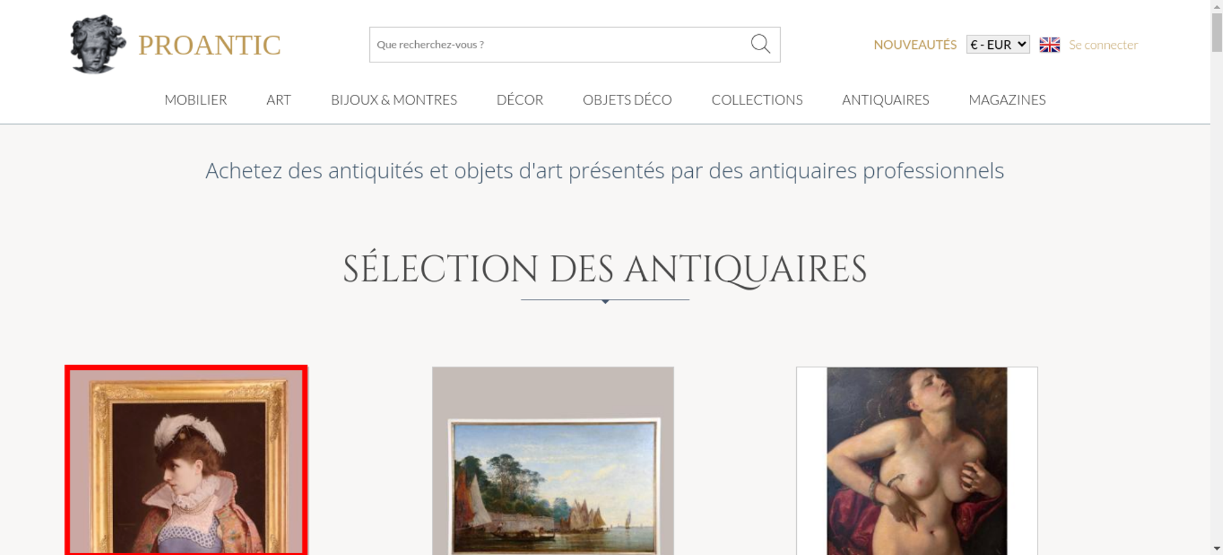Image resolution: width=1223 pixels, height=555 pixels.
Task: Click the Proantic cherub head logo
Action: pos(98,44)
